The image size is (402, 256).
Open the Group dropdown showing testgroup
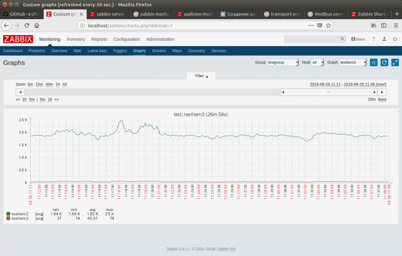click(x=283, y=62)
